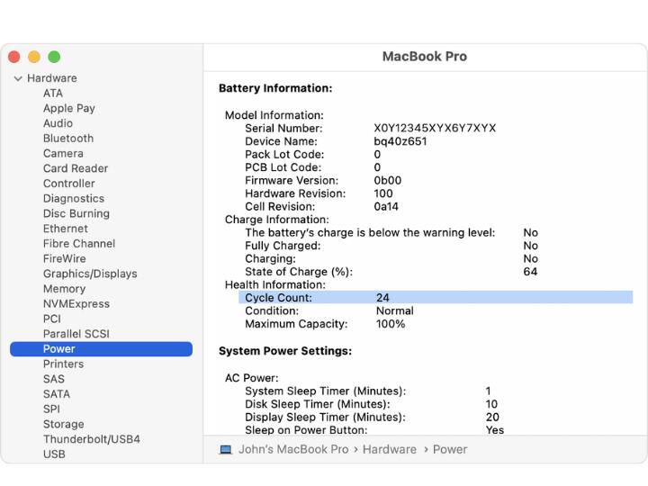Open the Ethernet hardware section
Image resolution: width=648 pixels, height=486 pixels.
pyautogui.click(x=66, y=229)
